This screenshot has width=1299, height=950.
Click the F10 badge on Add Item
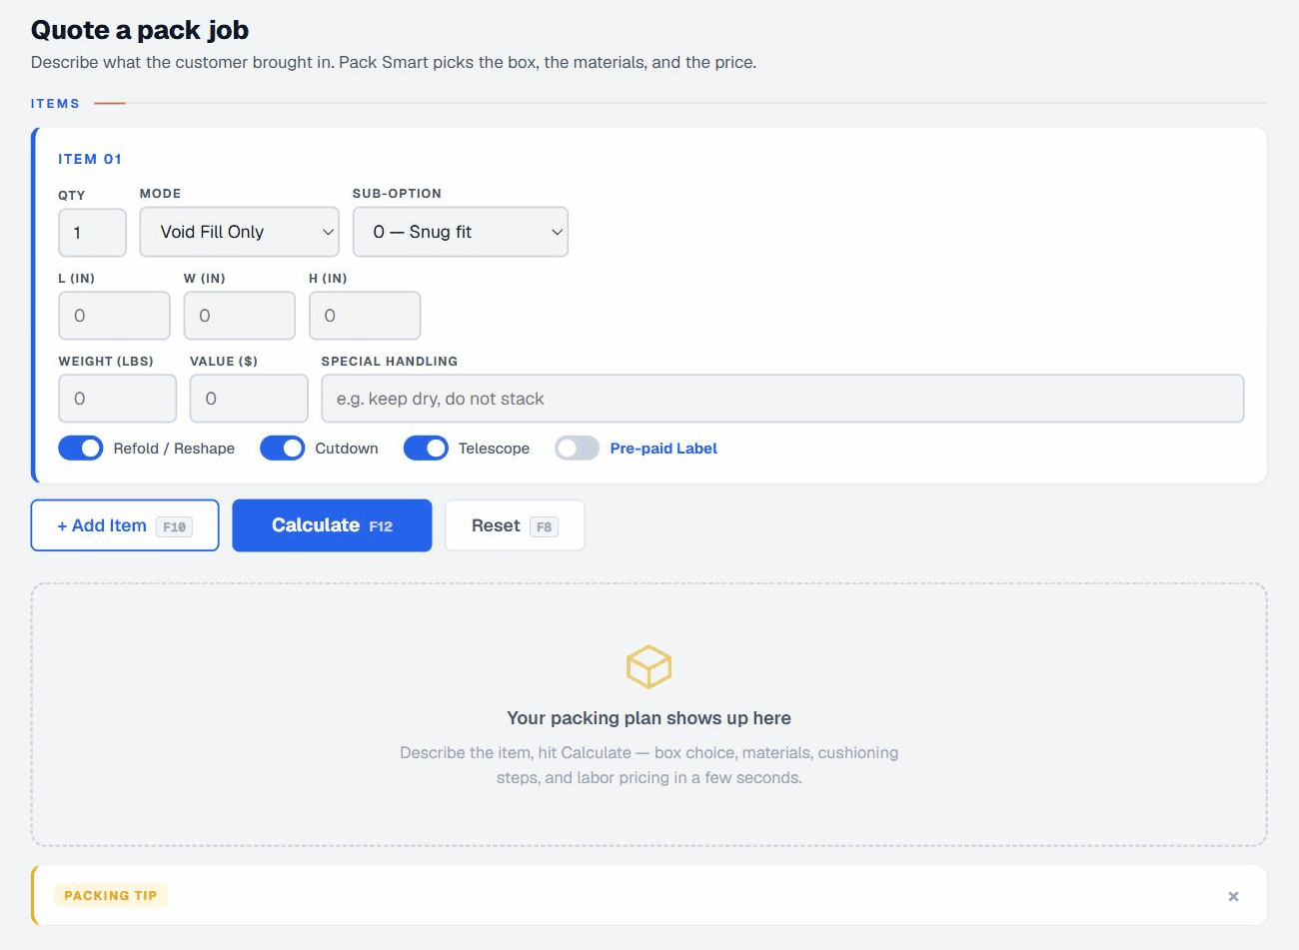174,526
